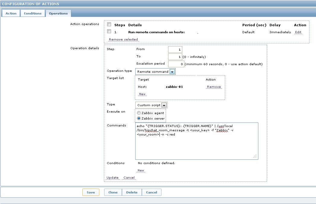Screen dimensions: 316x204
Task: Switch to the Conditions tab
Action: (x=33, y=13)
